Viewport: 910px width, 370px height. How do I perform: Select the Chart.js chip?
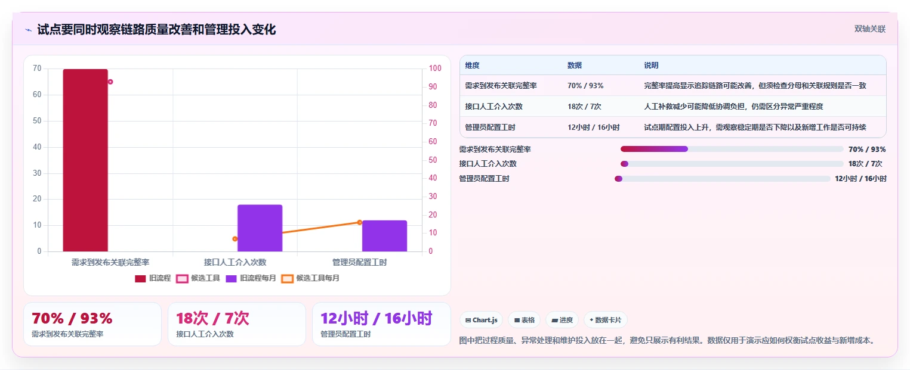pyautogui.click(x=481, y=320)
